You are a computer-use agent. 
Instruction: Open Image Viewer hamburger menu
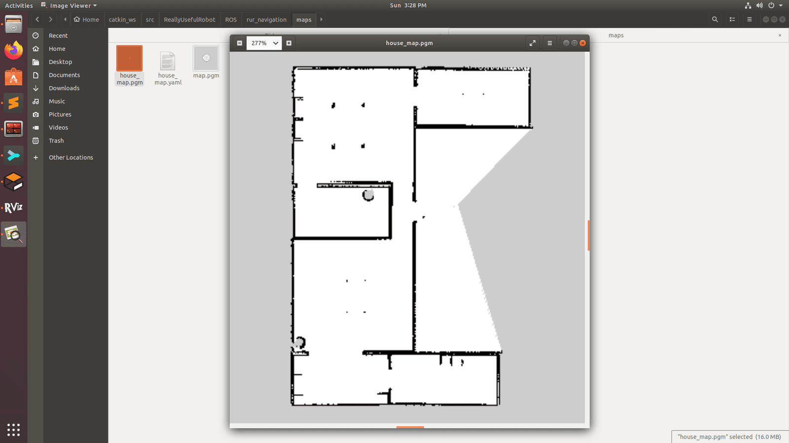(x=550, y=43)
